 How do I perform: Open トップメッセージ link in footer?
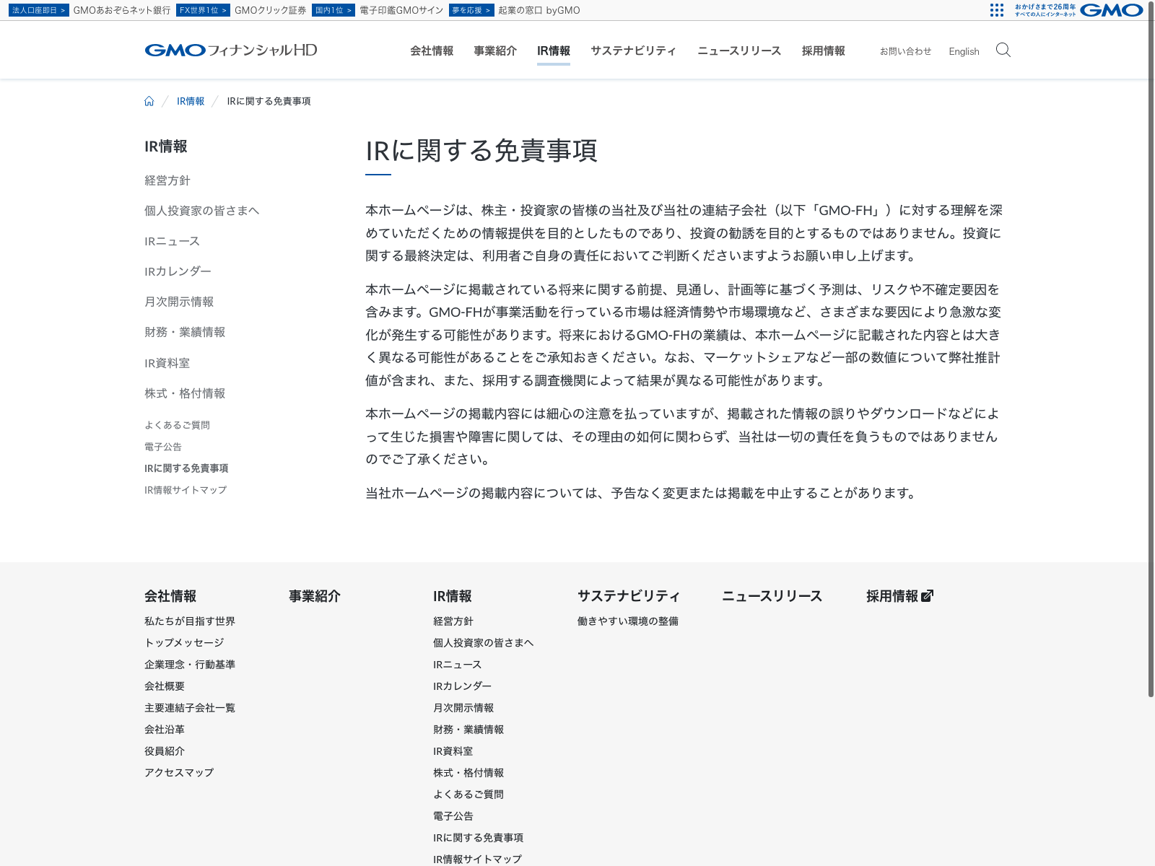(x=184, y=642)
